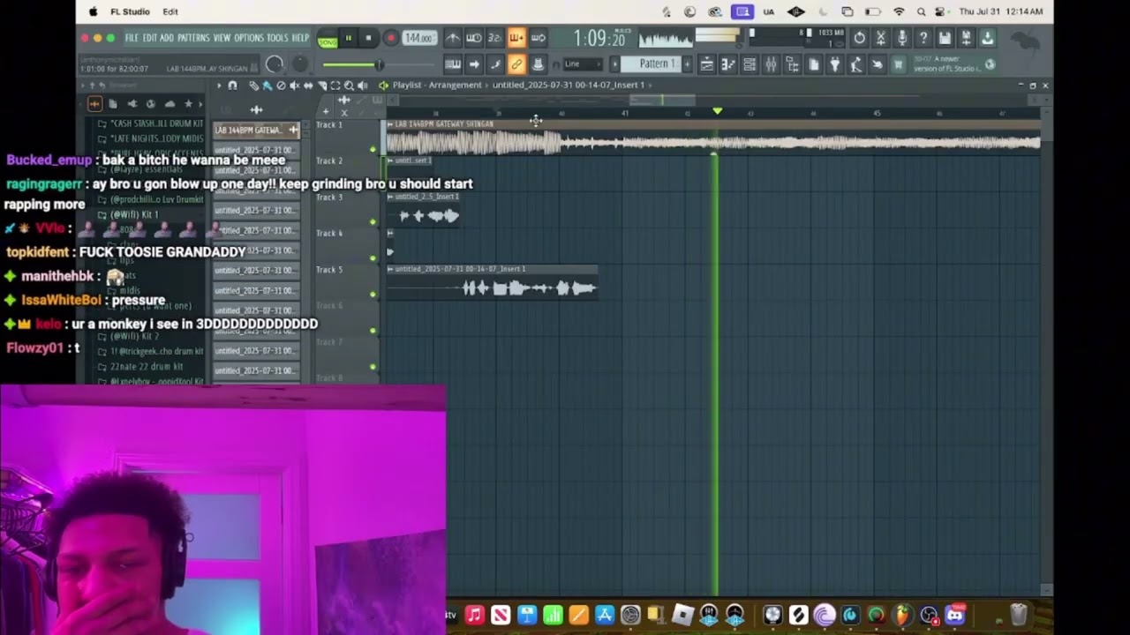
Task: Click the undo history icon
Action: point(859,38)
